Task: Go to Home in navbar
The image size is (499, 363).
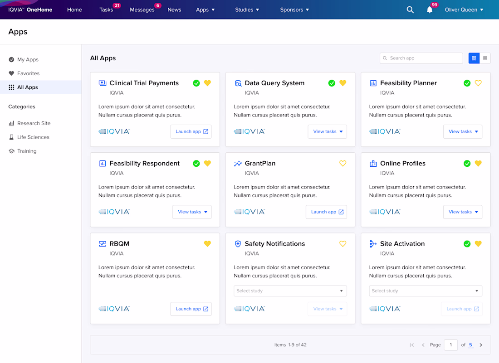Action: tap(74, 10)
